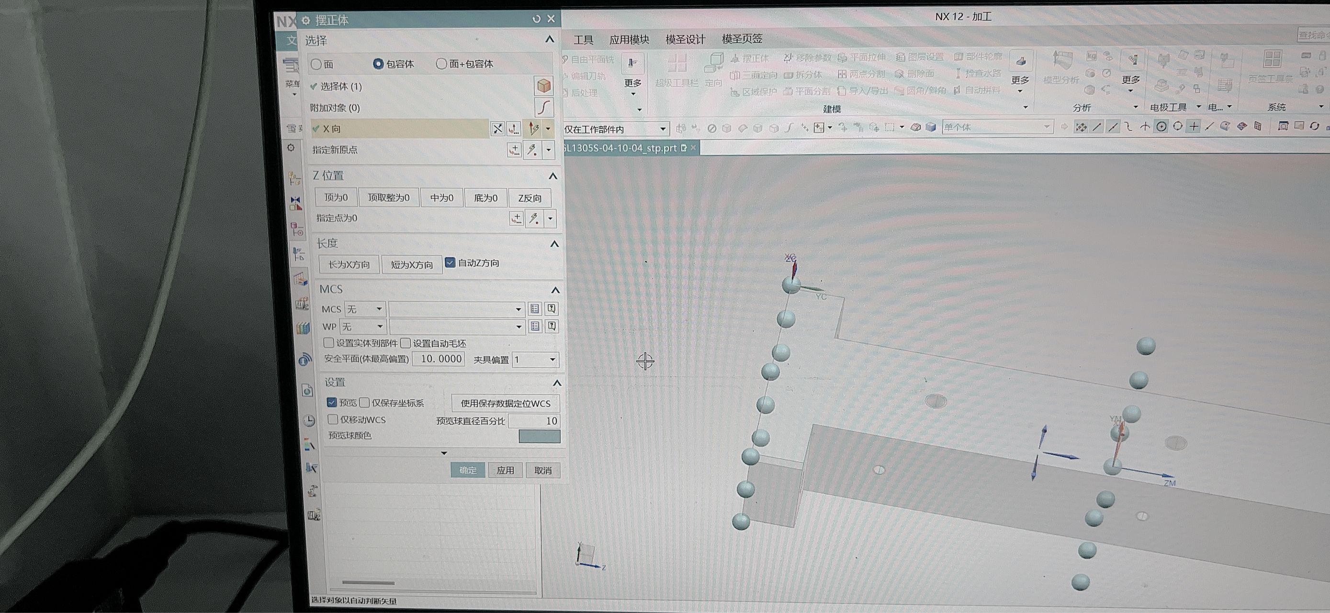Open the 模圣页签 ribbon tab

(x=742, y=39)
